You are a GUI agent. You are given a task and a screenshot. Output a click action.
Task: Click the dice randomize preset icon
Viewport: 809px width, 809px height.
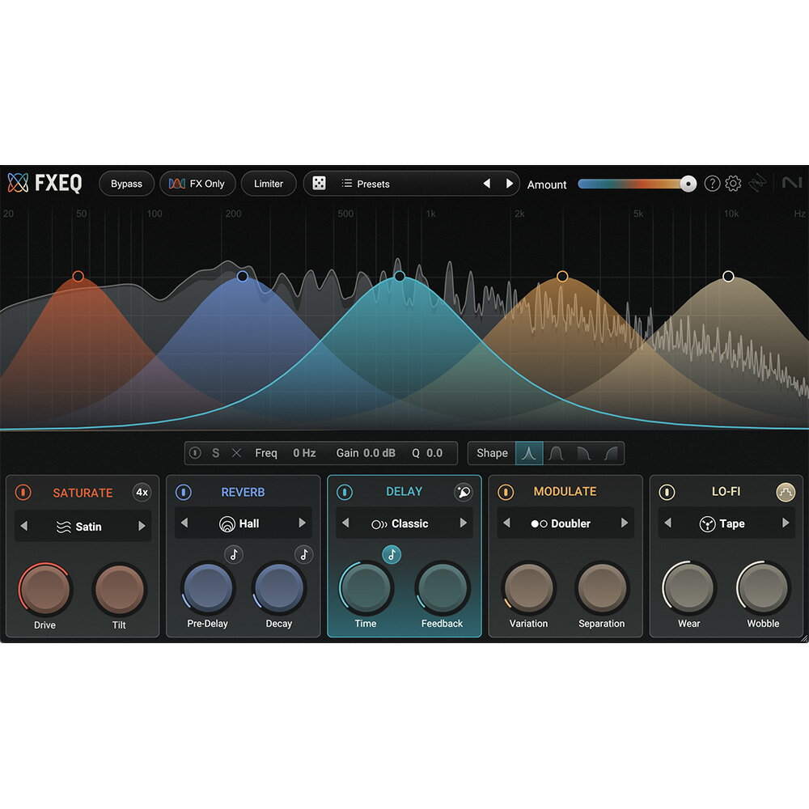[x=320, y=184]
